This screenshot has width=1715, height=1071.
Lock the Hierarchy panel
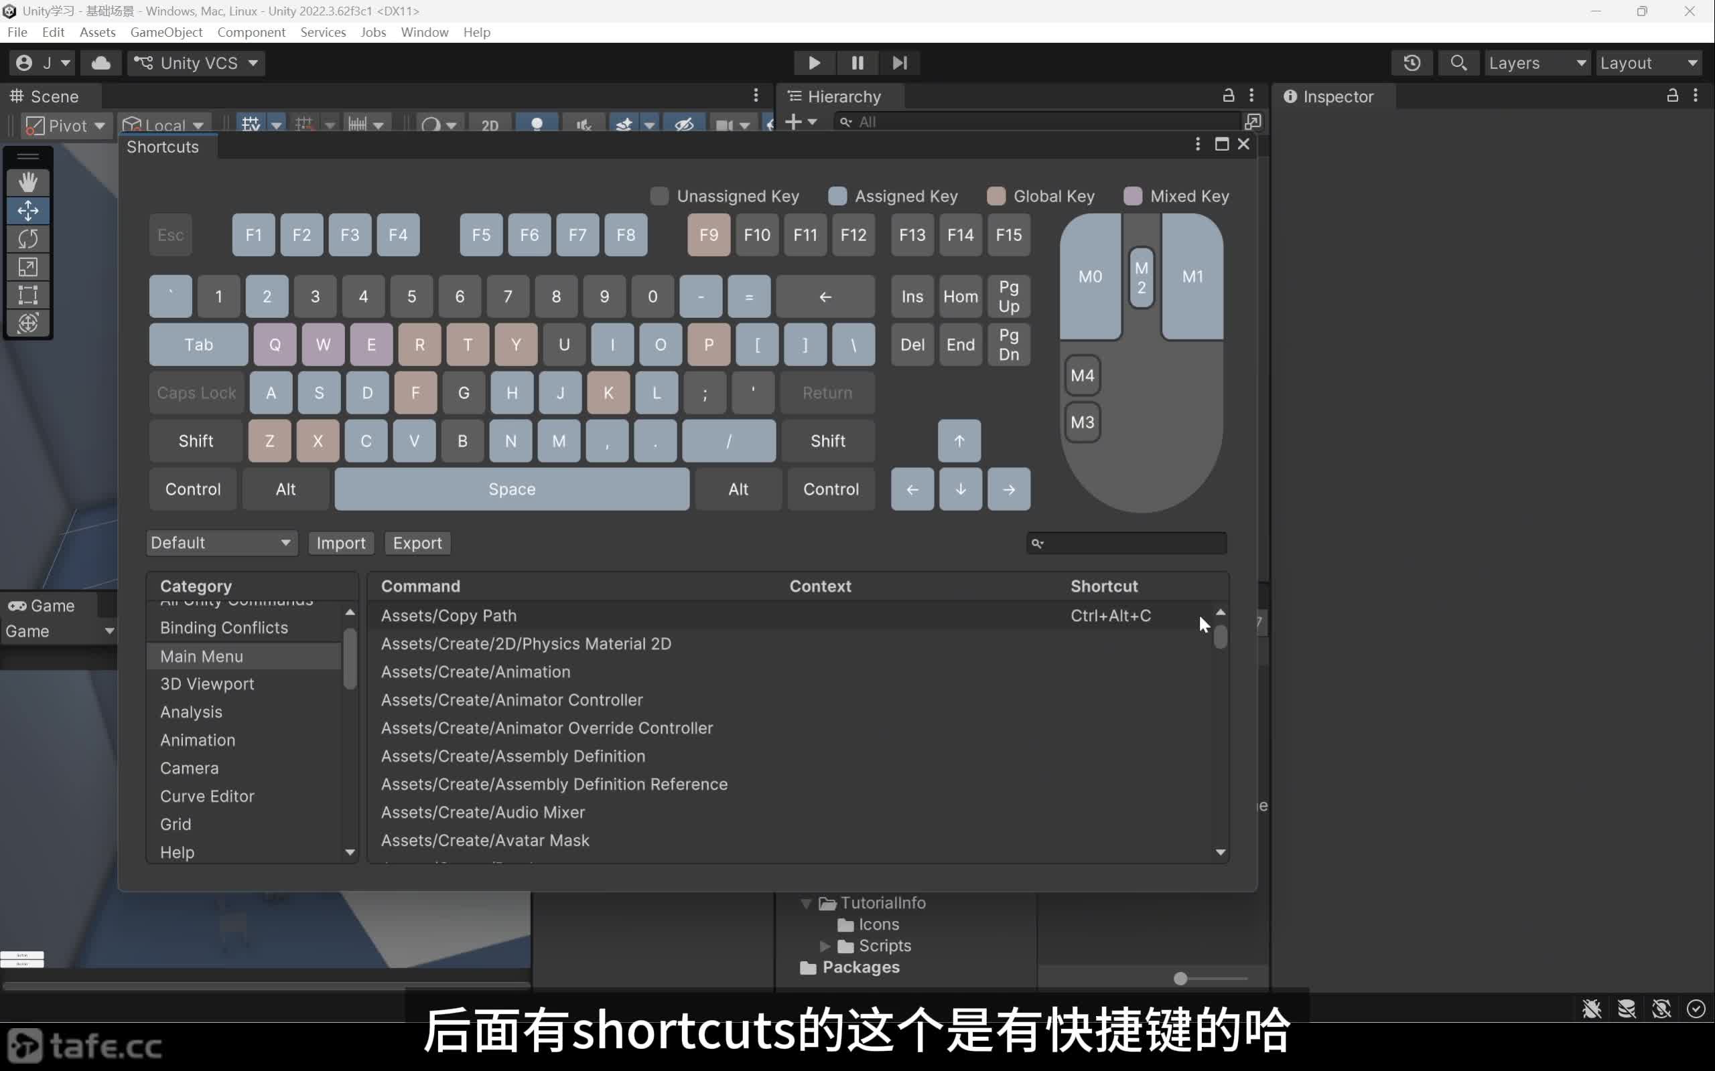1228,96
